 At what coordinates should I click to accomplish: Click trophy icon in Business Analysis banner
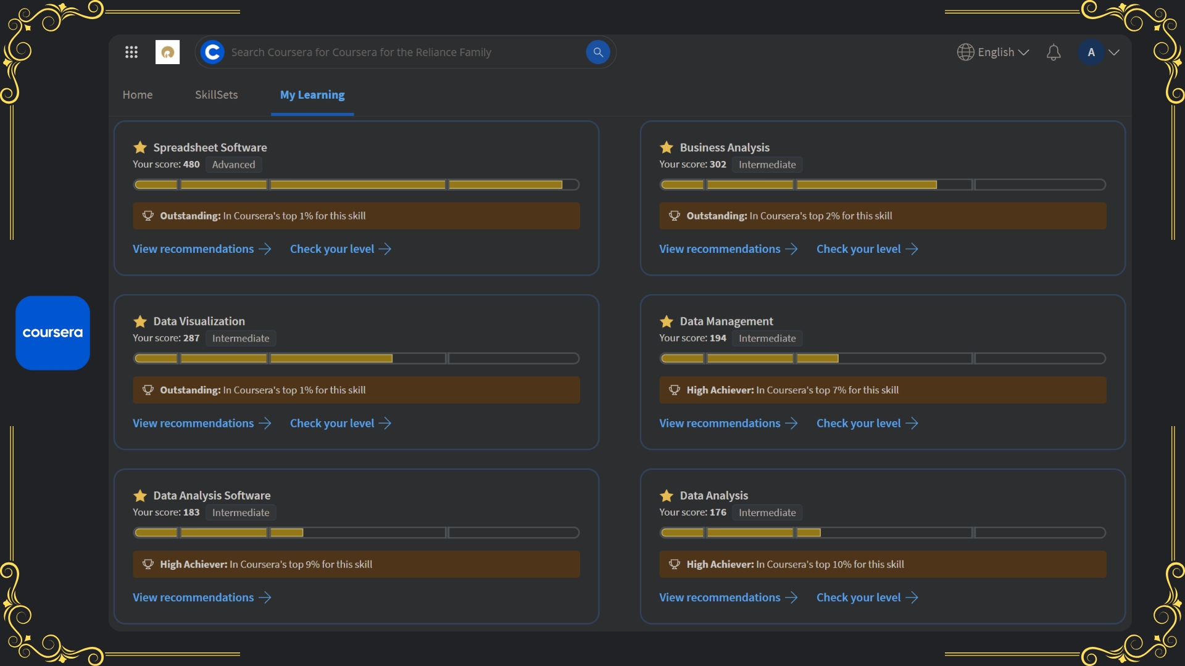[x=675, y=216]
